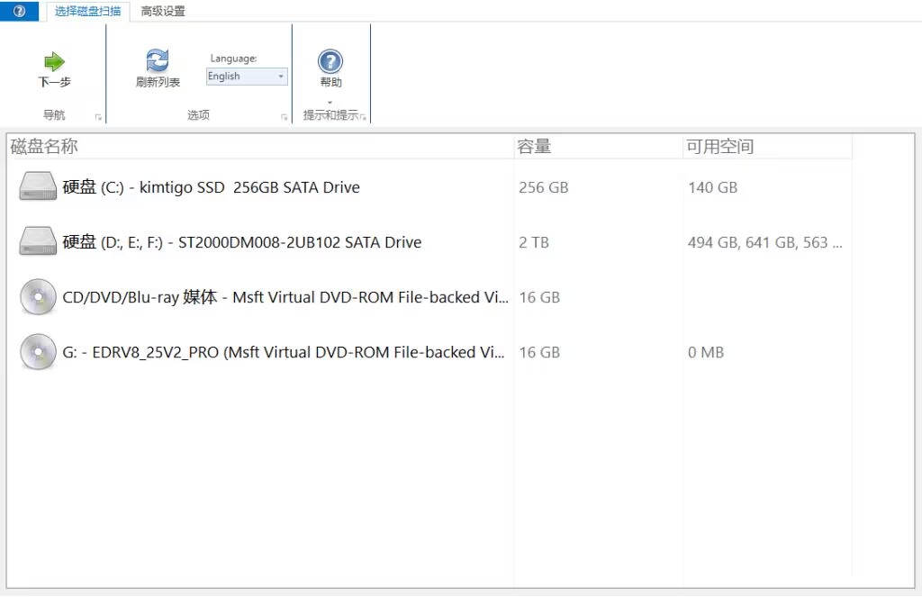Viewport: 922px width, 597px height.
Task: Switch to the 高级设置 tab
Action: pos(164,12)
